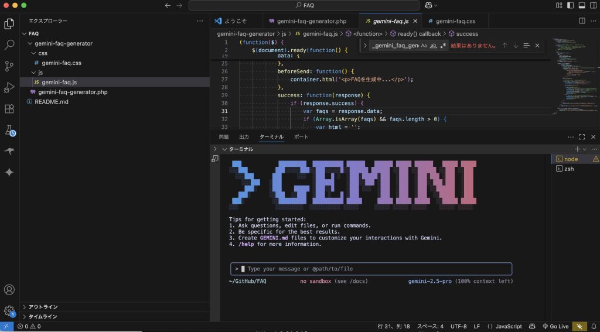Open Source Control view in activity bar

click(9, 66)
